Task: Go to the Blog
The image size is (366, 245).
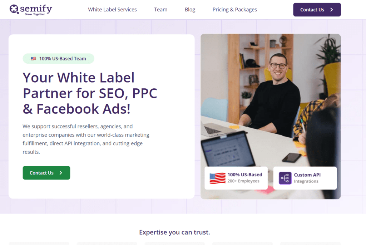Action: pos(190,10)
